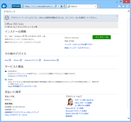This screenshot has width=131, height=122.
Task: Maximize the browser window
Action: 121,2
